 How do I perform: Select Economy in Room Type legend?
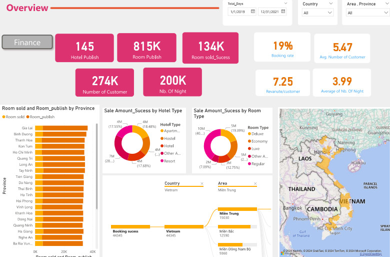(258, 141)
